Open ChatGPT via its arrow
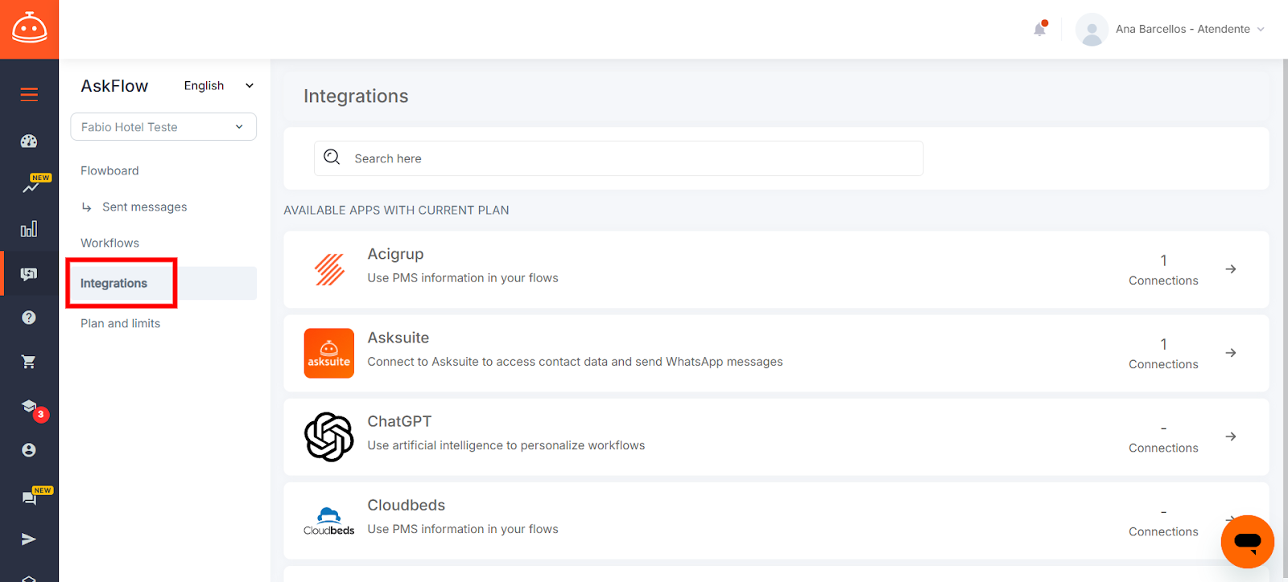1288x582 pixels. pos(1231,436)
